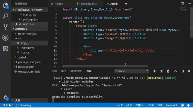Open notifications via the bell icon
193x108 pixels.
click(x=188, y=105)
